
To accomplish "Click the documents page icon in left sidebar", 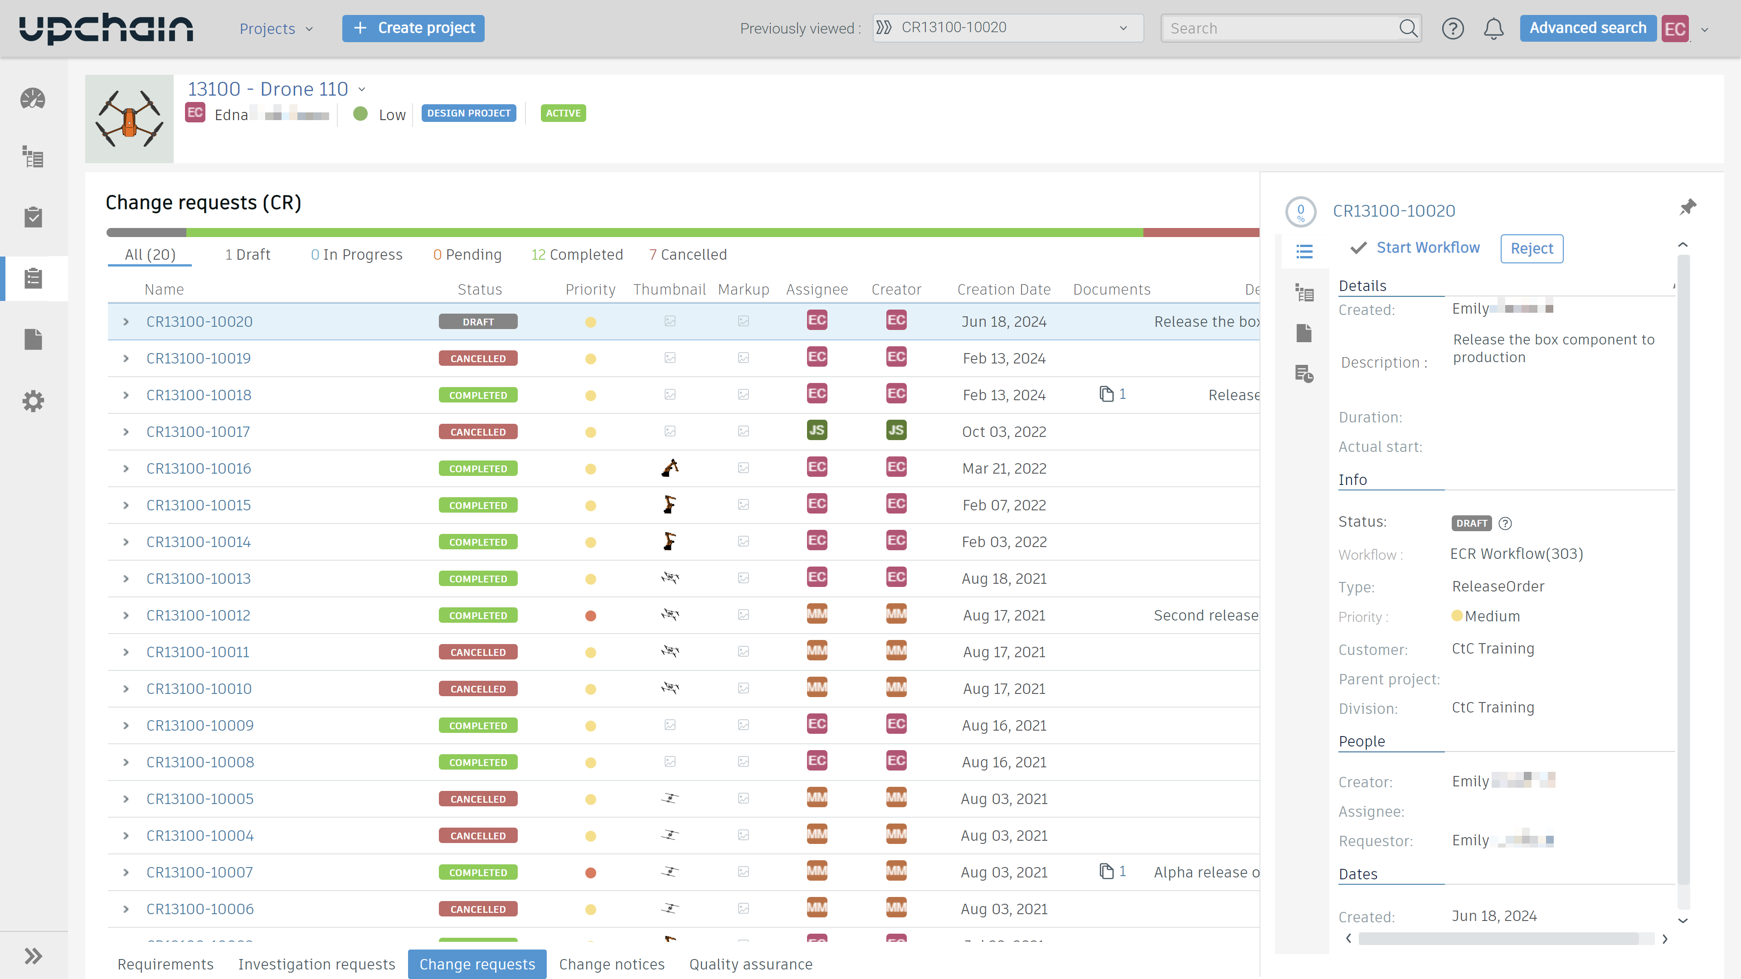I will click(x=33, y=339).
